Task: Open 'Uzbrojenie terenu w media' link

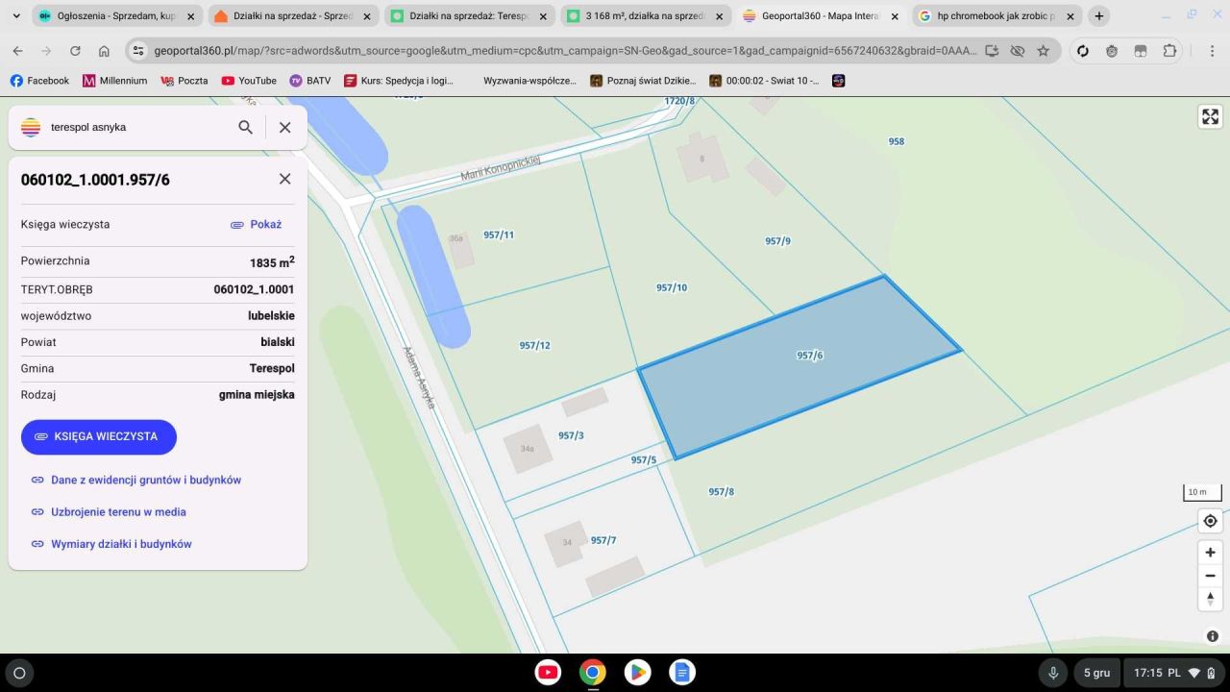Action: tap(119, 511)
